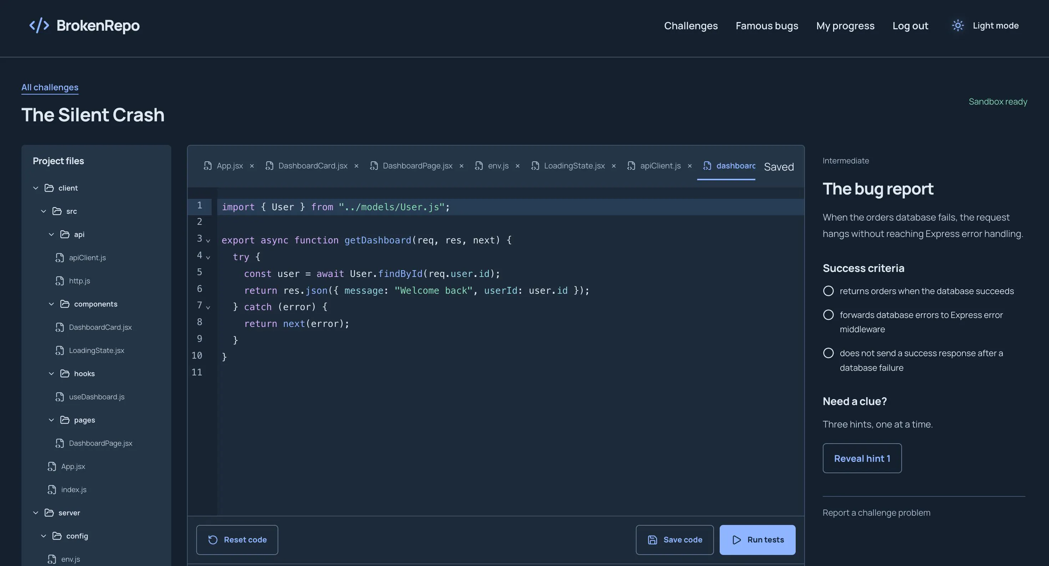Click the config folder icon
This screenshot has width=1049, height=566.
pos(57,536)
